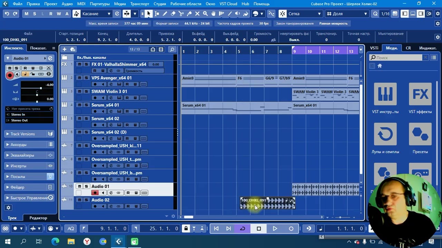
Task: Expand the Track Versions inspector section
Action: [29, 134]
